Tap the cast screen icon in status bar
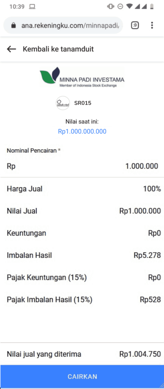Image resolution: width=164 pixels, height=389 pixels. (32, 7)
